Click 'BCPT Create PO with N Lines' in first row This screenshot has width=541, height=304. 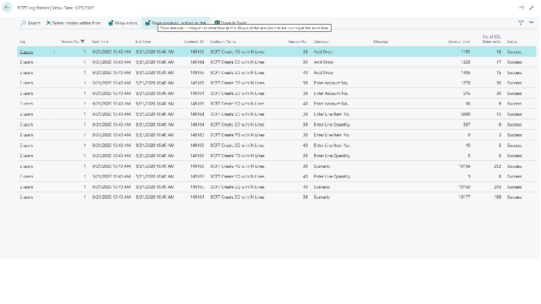click(237, 52)
